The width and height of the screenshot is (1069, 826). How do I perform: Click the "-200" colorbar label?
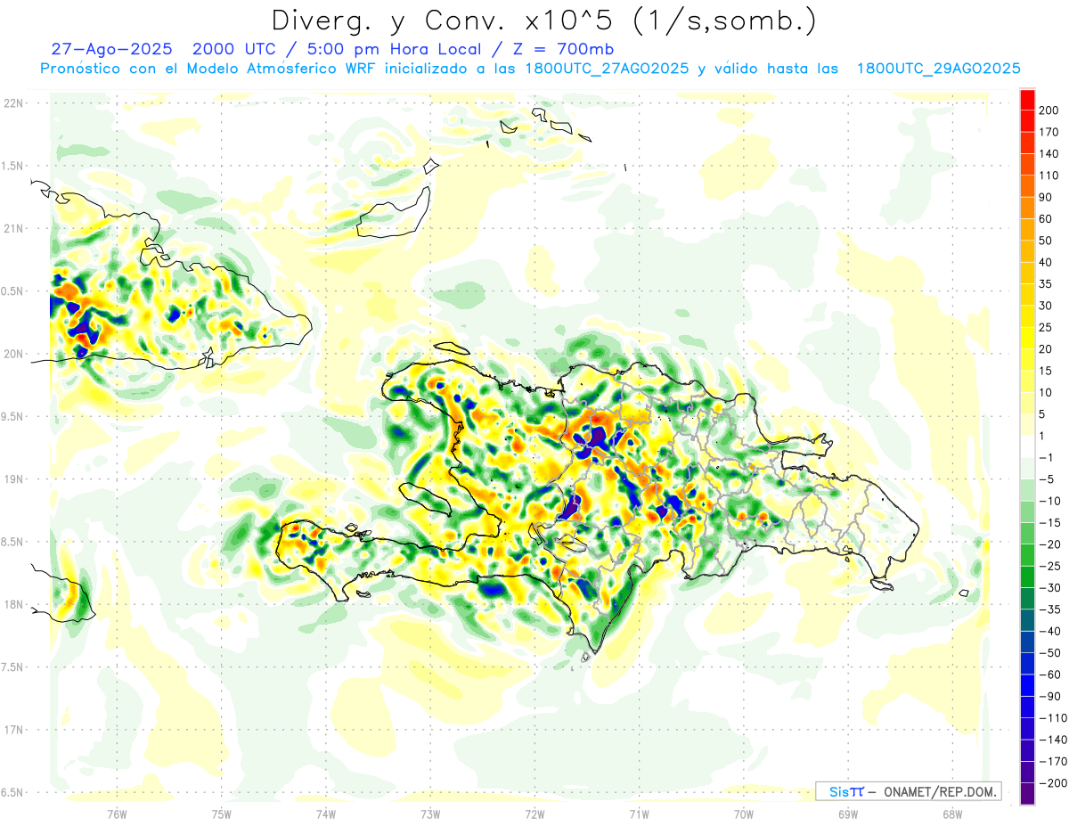point(1054,782)
